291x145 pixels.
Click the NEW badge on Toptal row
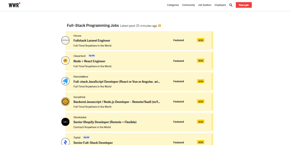click(x=201, y=142)
